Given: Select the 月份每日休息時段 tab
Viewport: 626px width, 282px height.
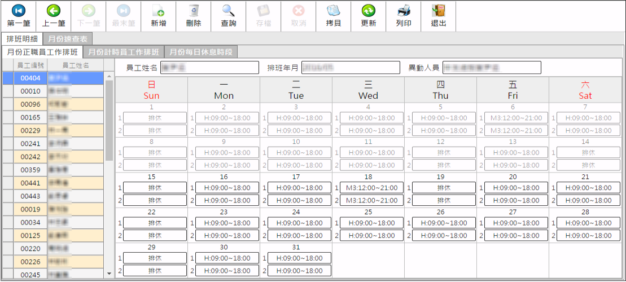Looking at the screenshot, I should pyautogui.click(x=200, y=52).
